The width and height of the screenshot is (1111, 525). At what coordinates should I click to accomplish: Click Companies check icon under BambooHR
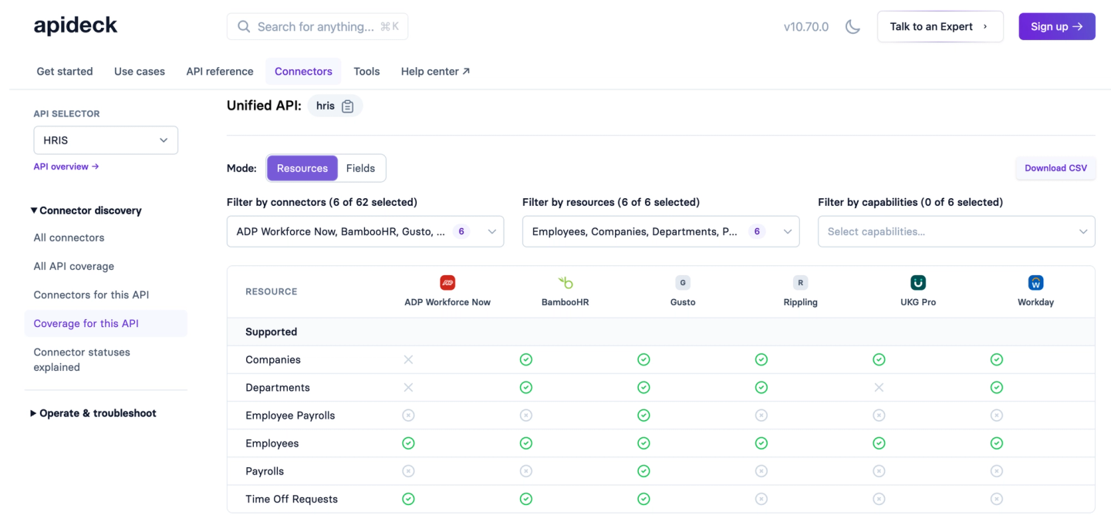click(x=526, y=360)
